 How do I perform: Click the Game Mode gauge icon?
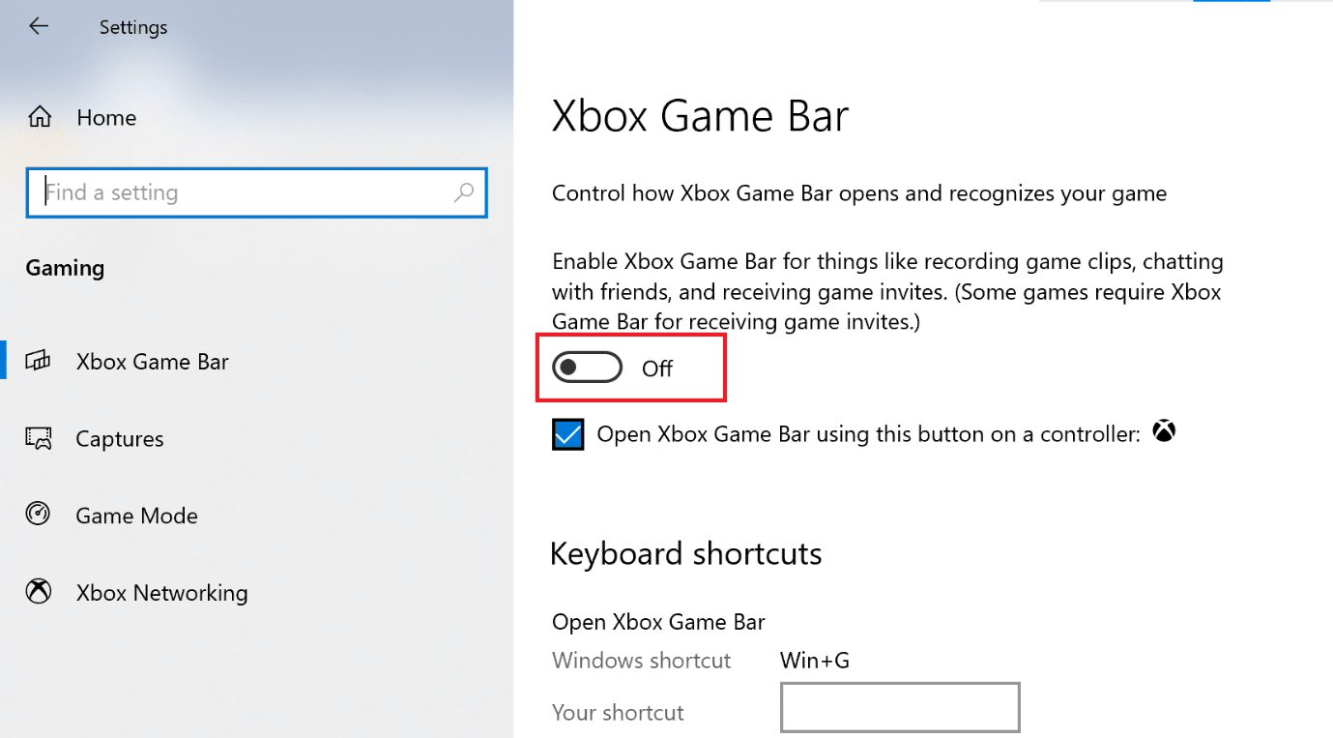click(36, 515)
